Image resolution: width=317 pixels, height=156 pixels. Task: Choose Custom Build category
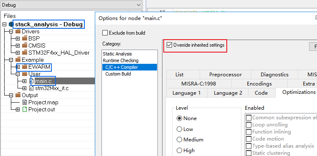tap(118, 74)
